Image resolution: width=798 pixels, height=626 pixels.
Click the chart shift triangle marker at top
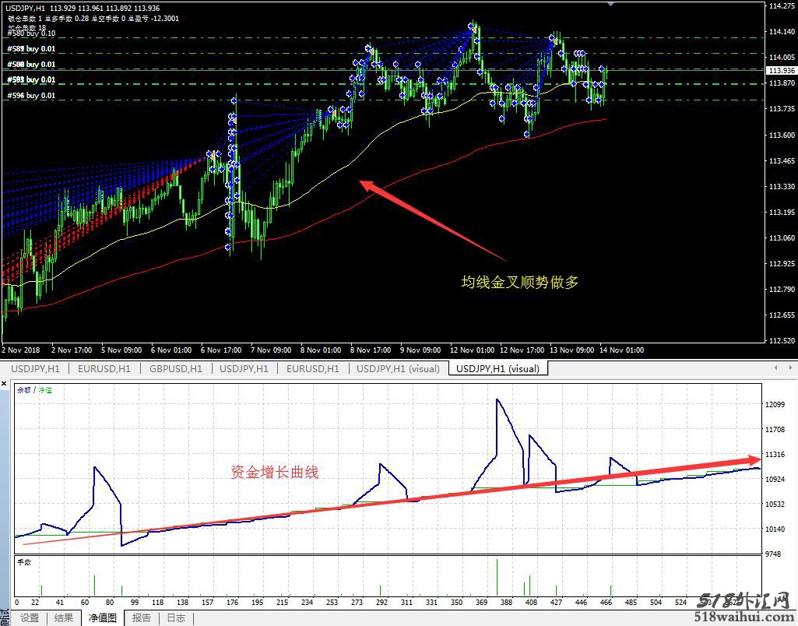[610, 3]
